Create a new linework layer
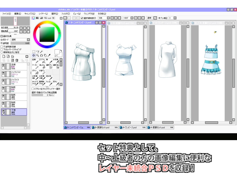Image resolution: width=237 pixels, height=177 pixels. (x=8, y=56)
